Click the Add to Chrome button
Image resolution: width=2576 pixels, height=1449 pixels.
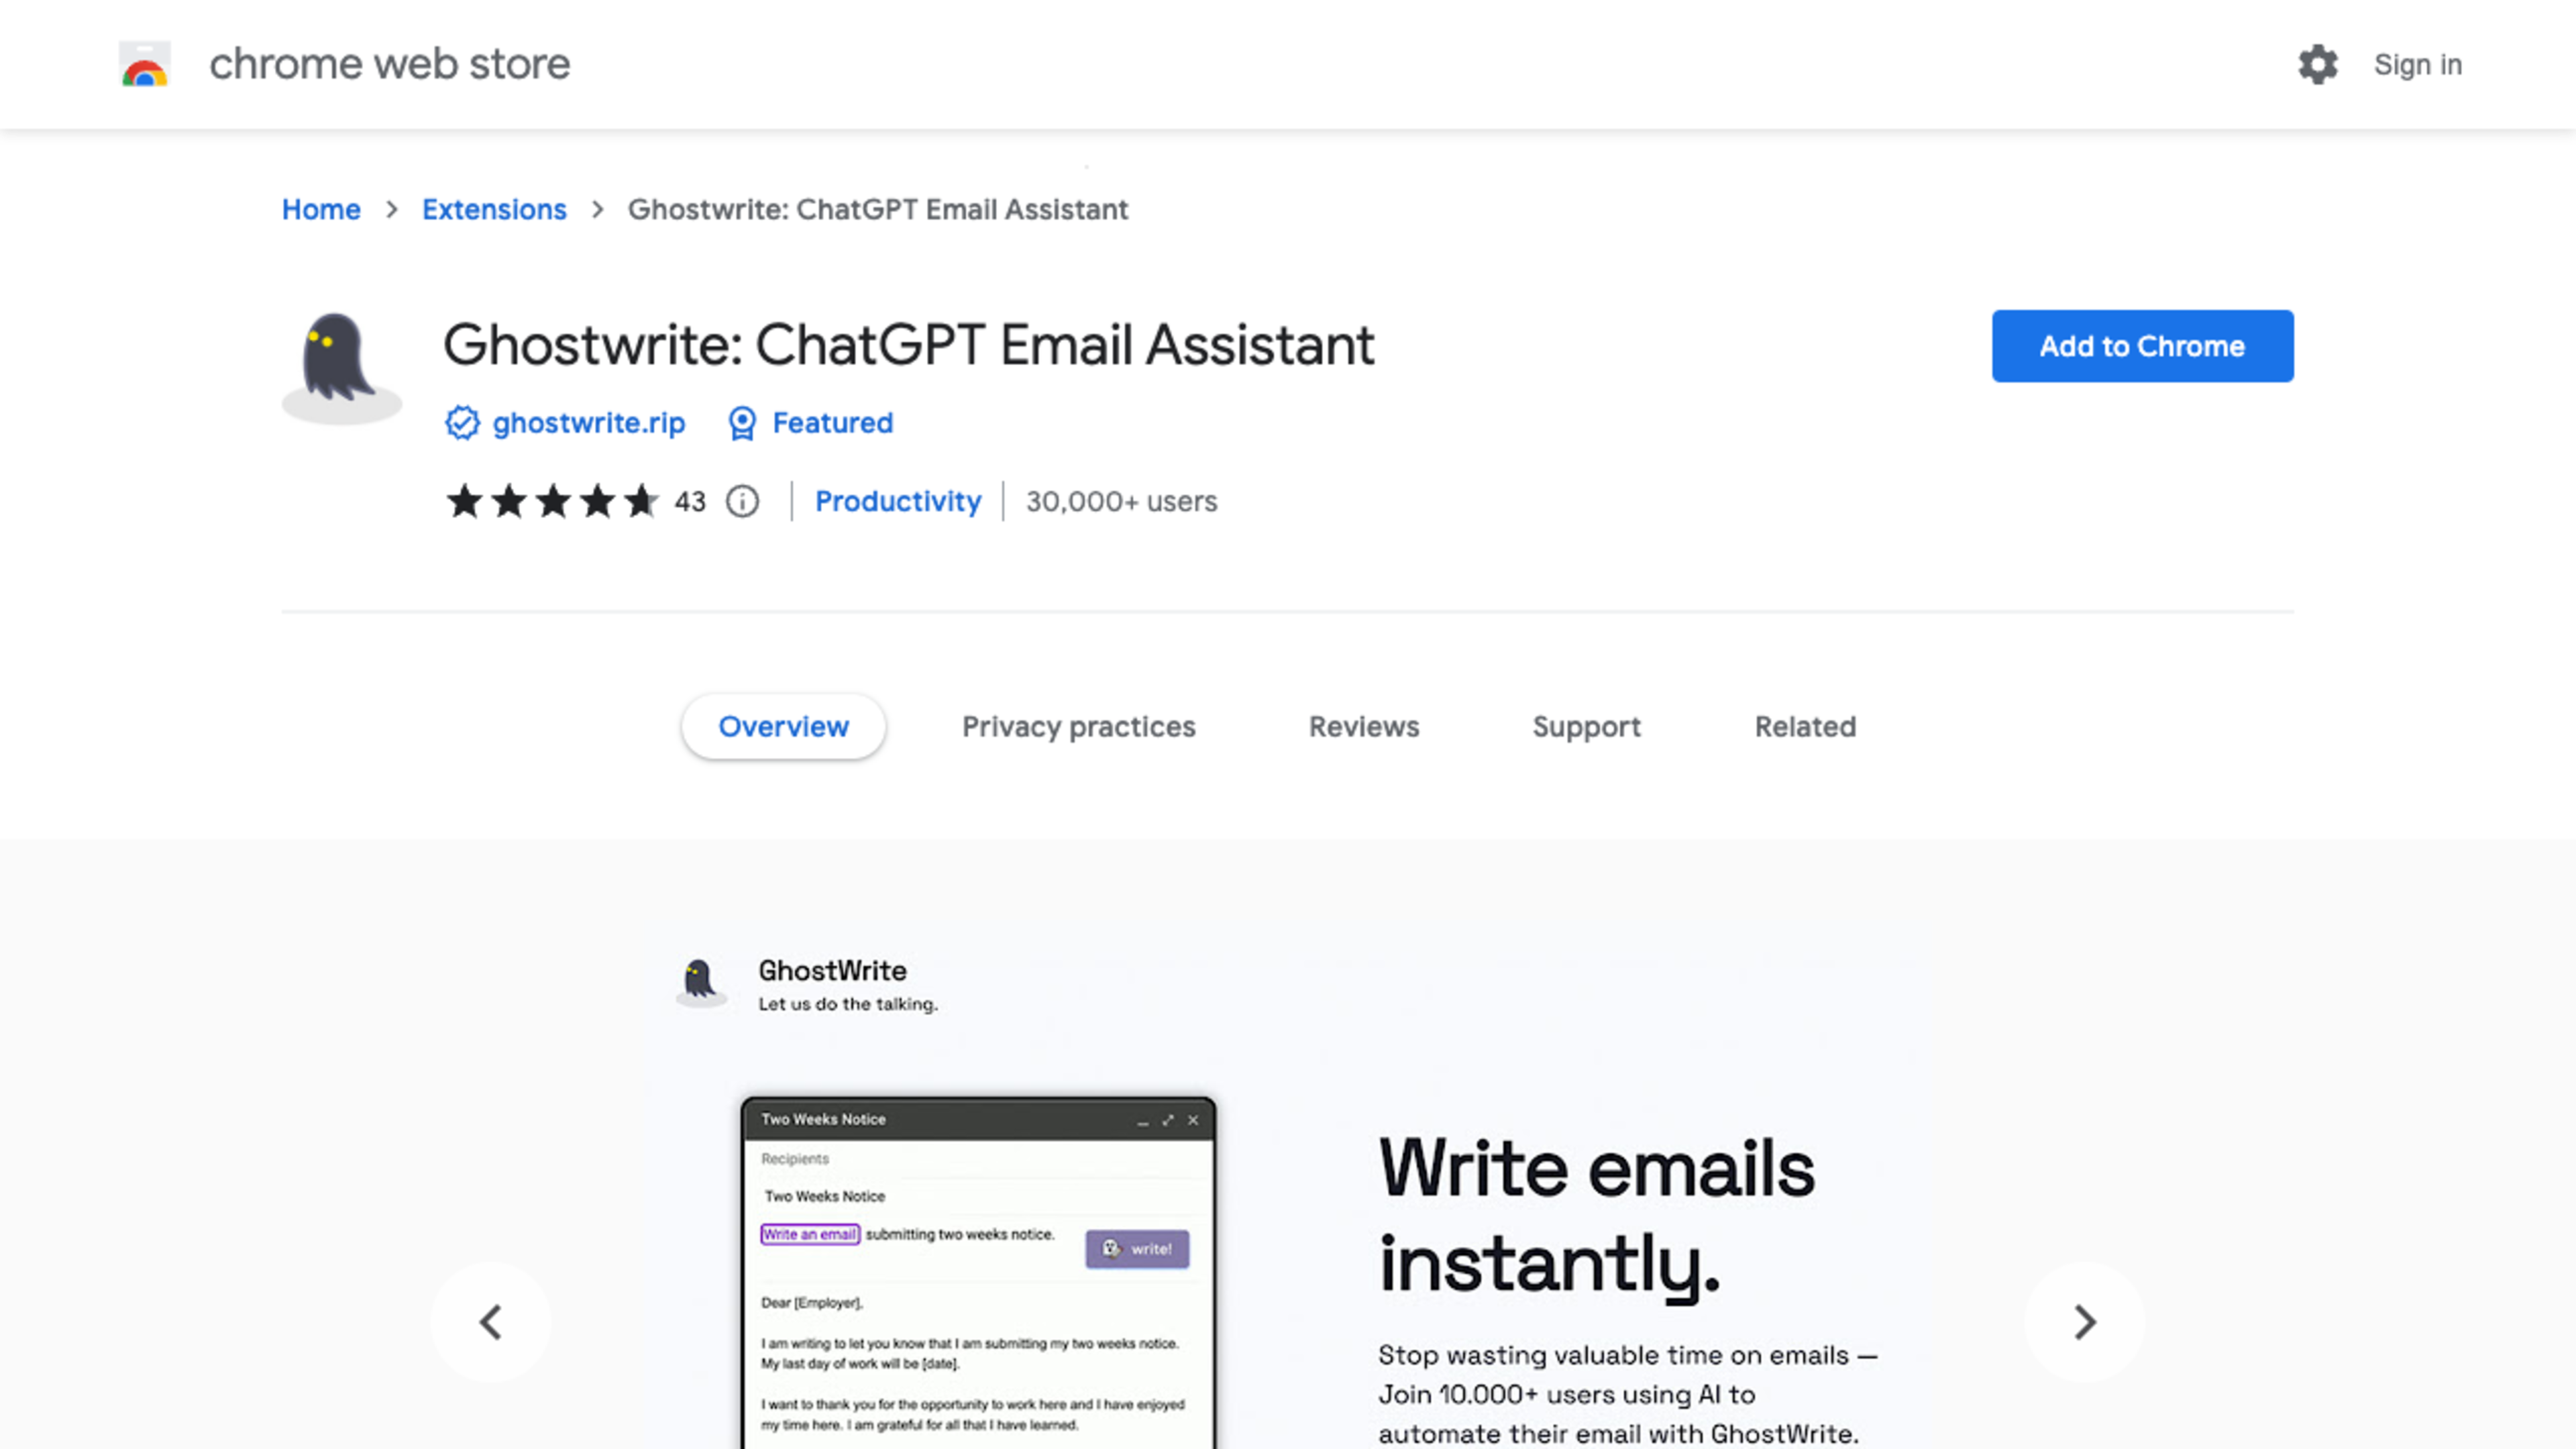tap(2143, 345)
